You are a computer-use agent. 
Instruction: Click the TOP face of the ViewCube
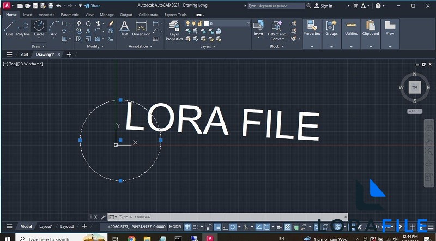point(415,87)
